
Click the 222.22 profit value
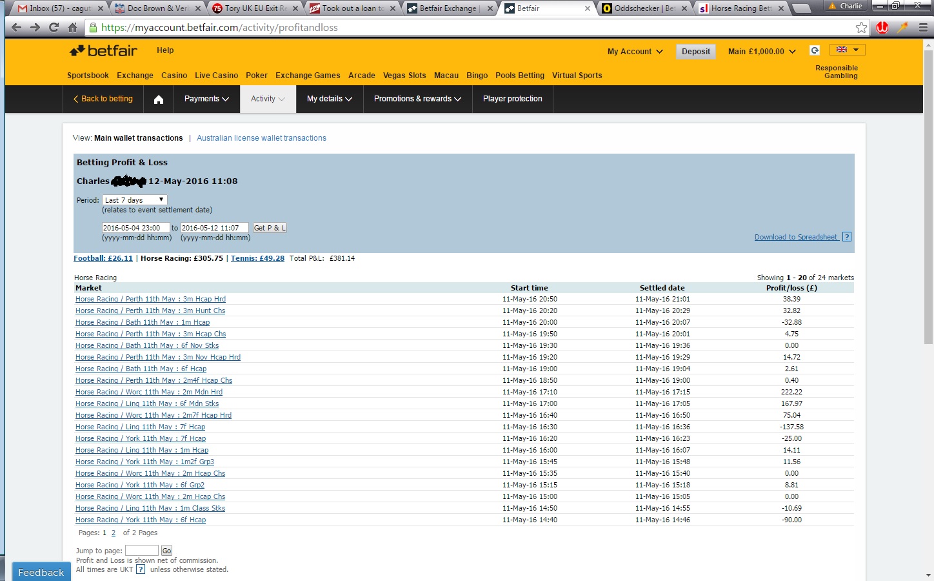click(x=791, y=392)
